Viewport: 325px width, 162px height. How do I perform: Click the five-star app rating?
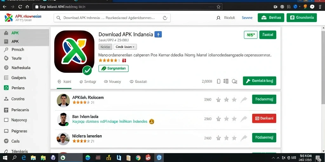click(108, 60)
